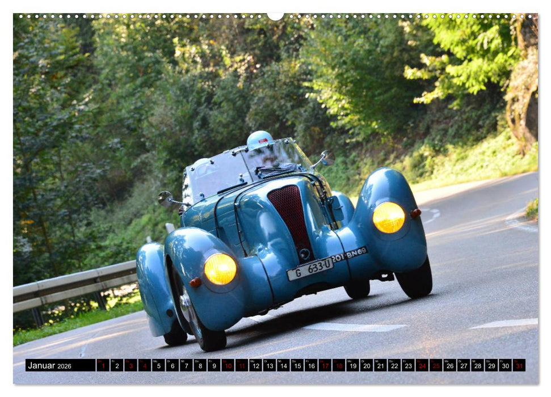Click date cell 10 in the calendar

228,365
